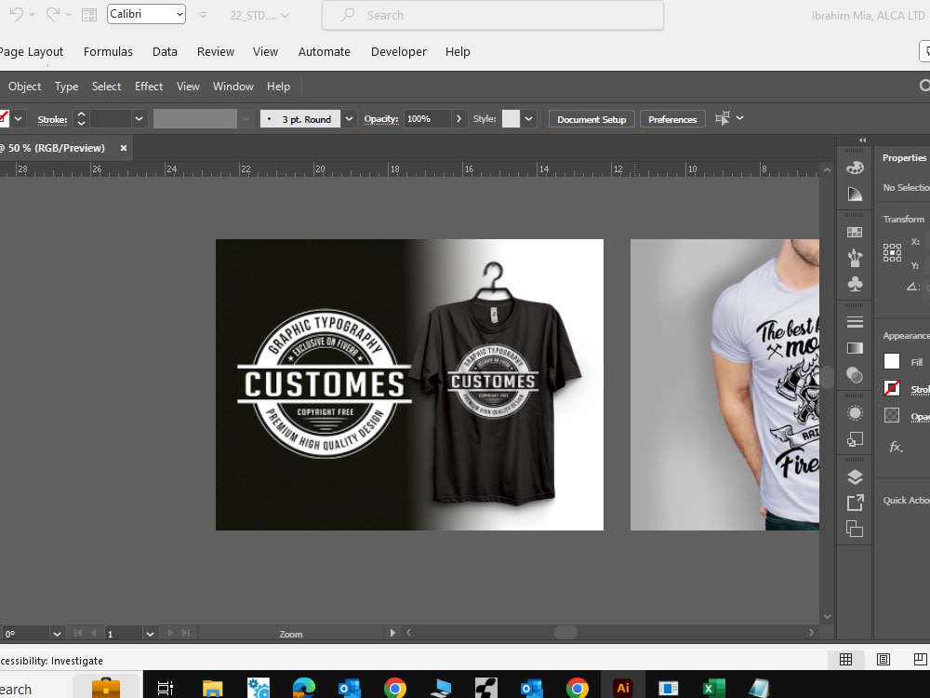
Task: Toggle underline on Opacity label
Action: pyautogui.click(x=919, y=417)
